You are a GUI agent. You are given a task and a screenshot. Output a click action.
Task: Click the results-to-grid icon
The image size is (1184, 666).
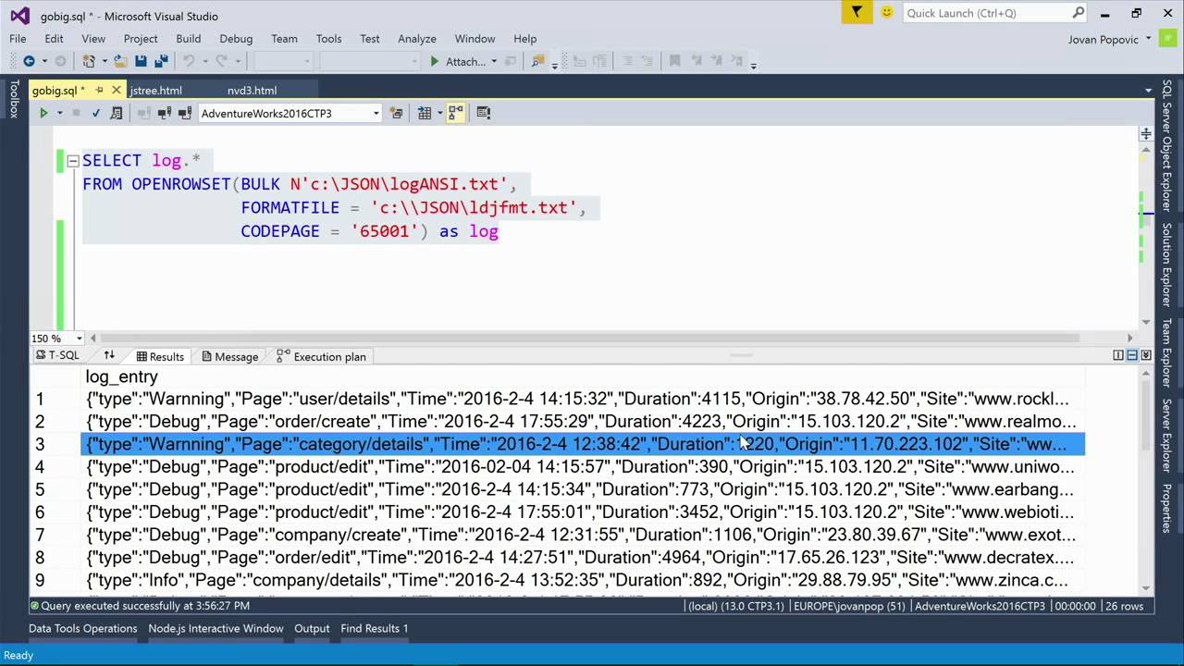(x=425, y=113)
